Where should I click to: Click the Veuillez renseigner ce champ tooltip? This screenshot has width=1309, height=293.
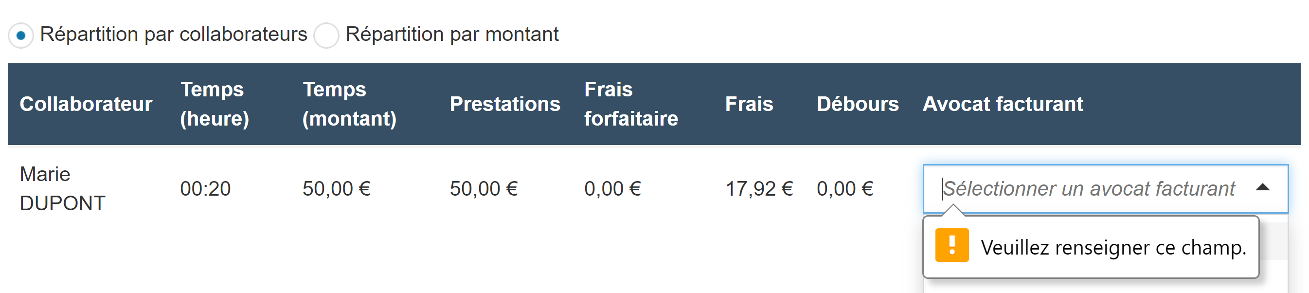click(1113, 248)
